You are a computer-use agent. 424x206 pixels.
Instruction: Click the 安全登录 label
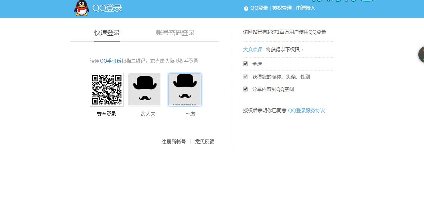click(x=107, y=114)
